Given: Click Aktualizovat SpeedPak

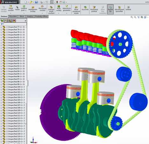Looking at the screenshot, I should [119, 9].
